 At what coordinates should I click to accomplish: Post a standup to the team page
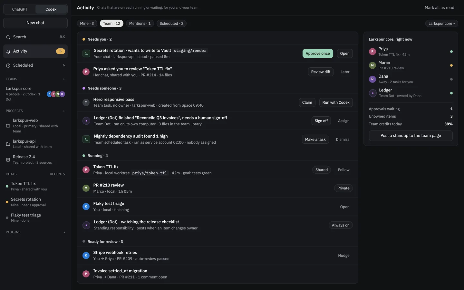[411, 136]
